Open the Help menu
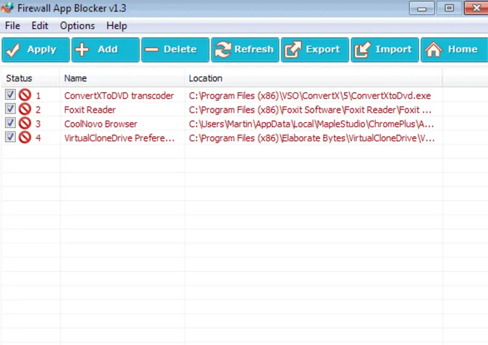Viewport: 488px width, 345px height. point(117,26)
